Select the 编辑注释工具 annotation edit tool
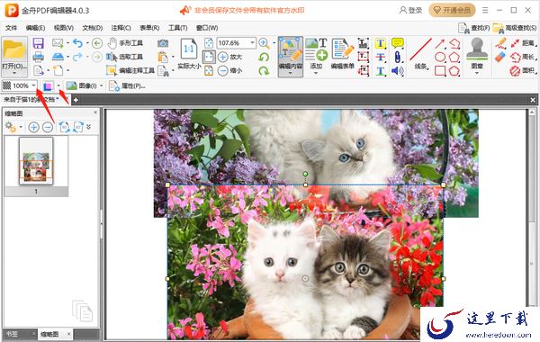The width and height of the screenshot is (540, 342). (130, 70)
